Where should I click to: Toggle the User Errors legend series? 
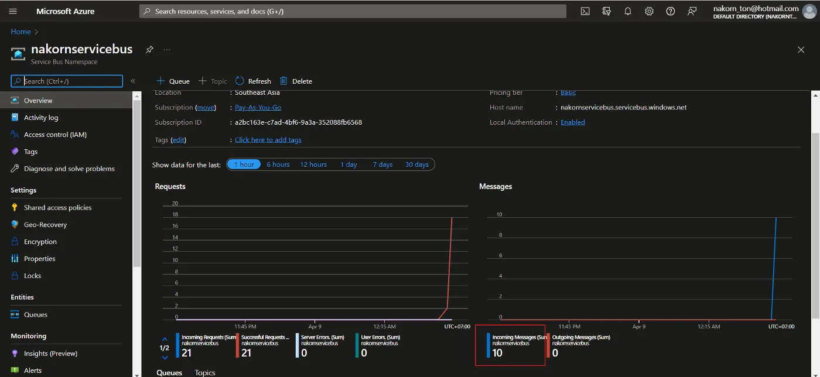coord(378,345)
